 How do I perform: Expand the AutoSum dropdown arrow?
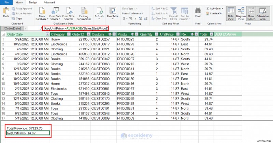point(222,8)
